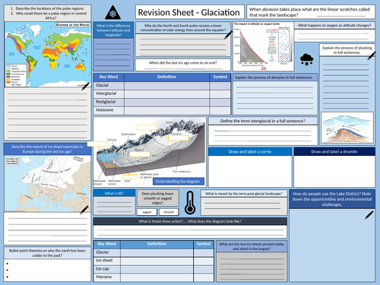The width and height of the screenshot is (380, 285).
Task: Click the Finish labelling the diagram button
Action: coord(179,182)
